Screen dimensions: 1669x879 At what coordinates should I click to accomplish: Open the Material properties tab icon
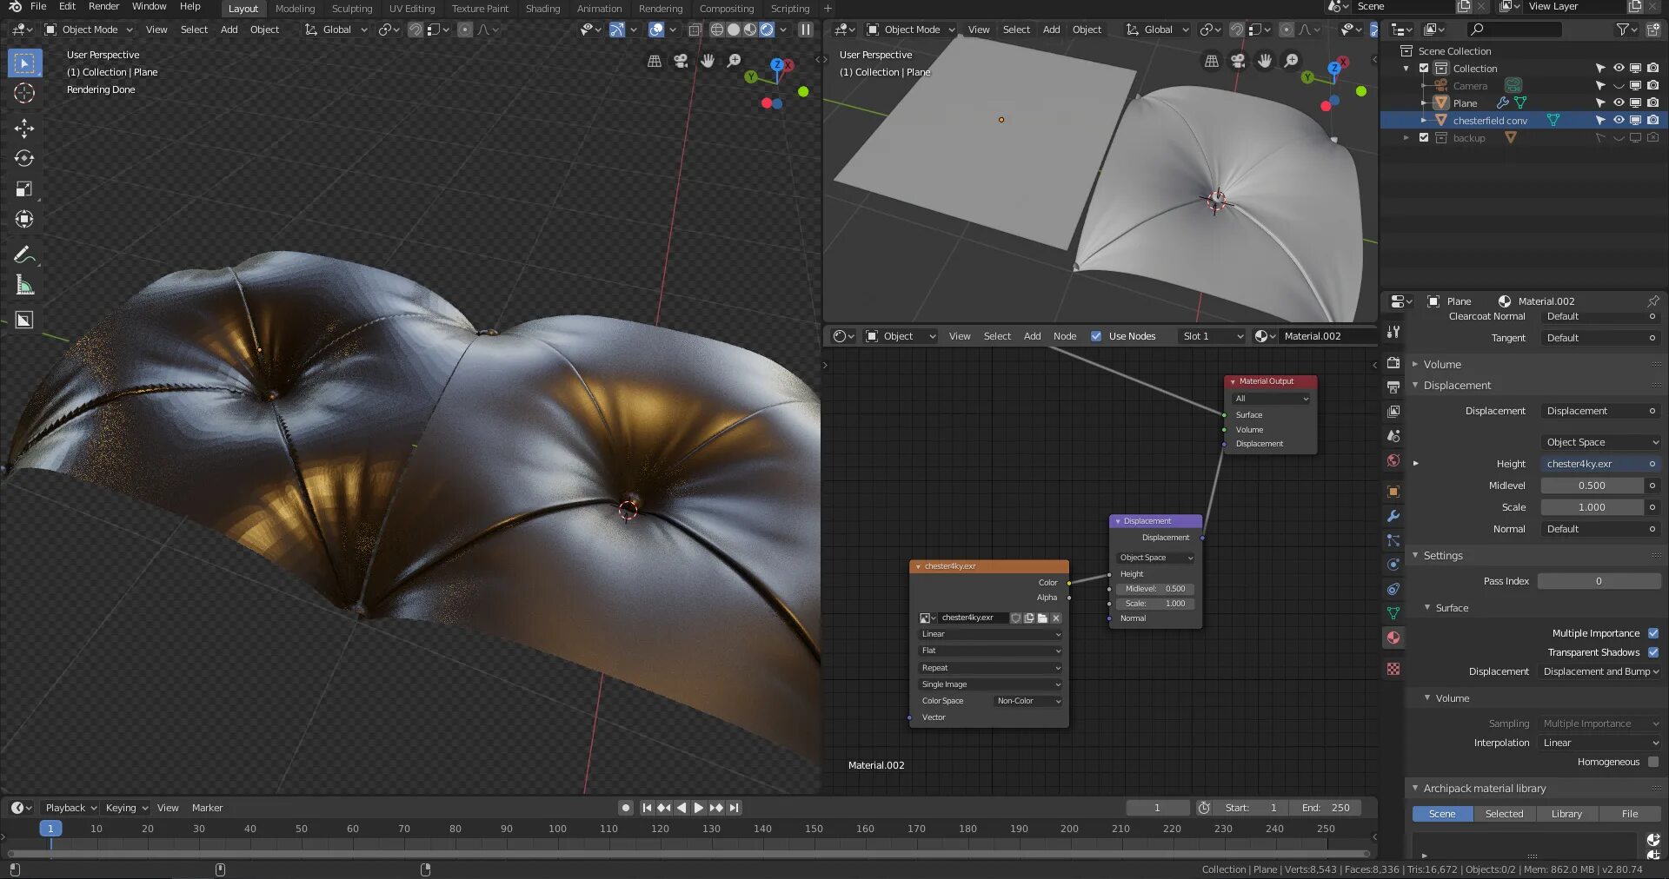click(1393, 638)
